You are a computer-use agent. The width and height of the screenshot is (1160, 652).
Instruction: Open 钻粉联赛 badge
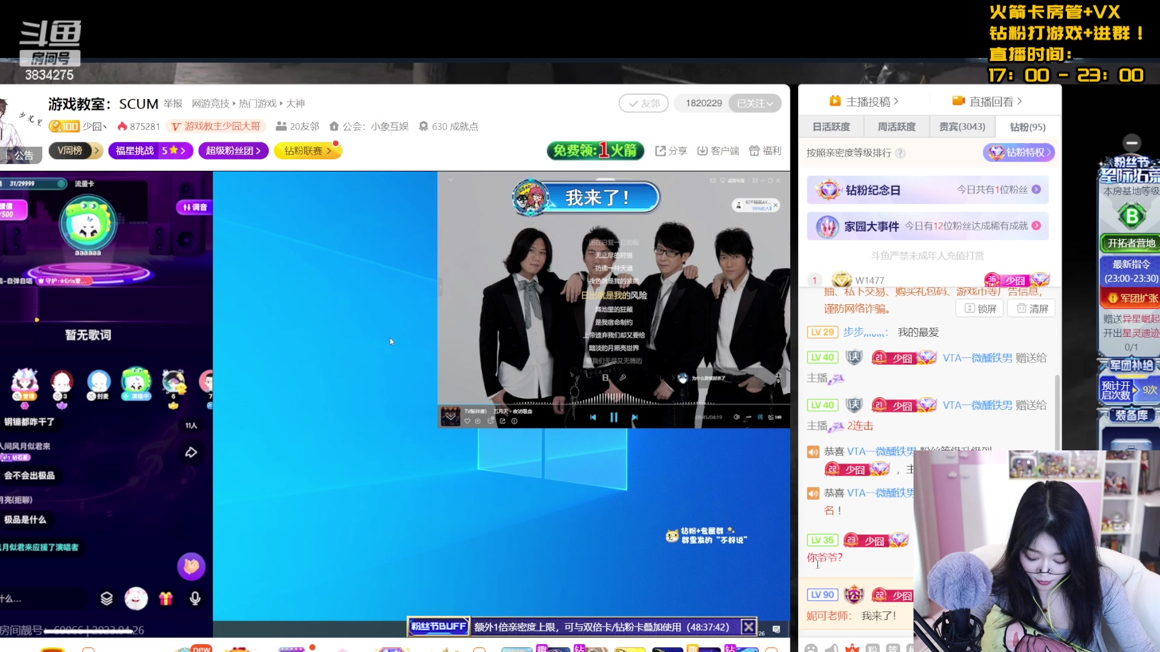pos(308,150)
